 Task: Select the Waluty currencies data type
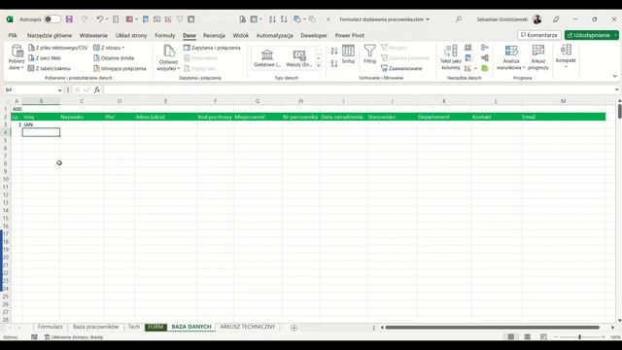[299, 58]
